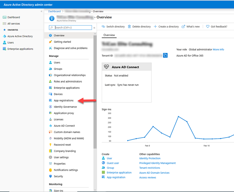Click the Dashboard breadcrumb link

tap(54, 11)
